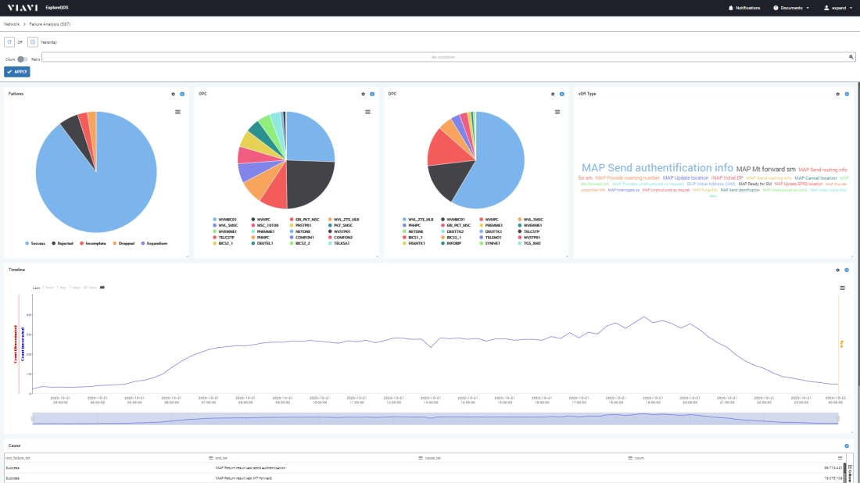Click the auto-refresh icon button

(x=9, y=41)
